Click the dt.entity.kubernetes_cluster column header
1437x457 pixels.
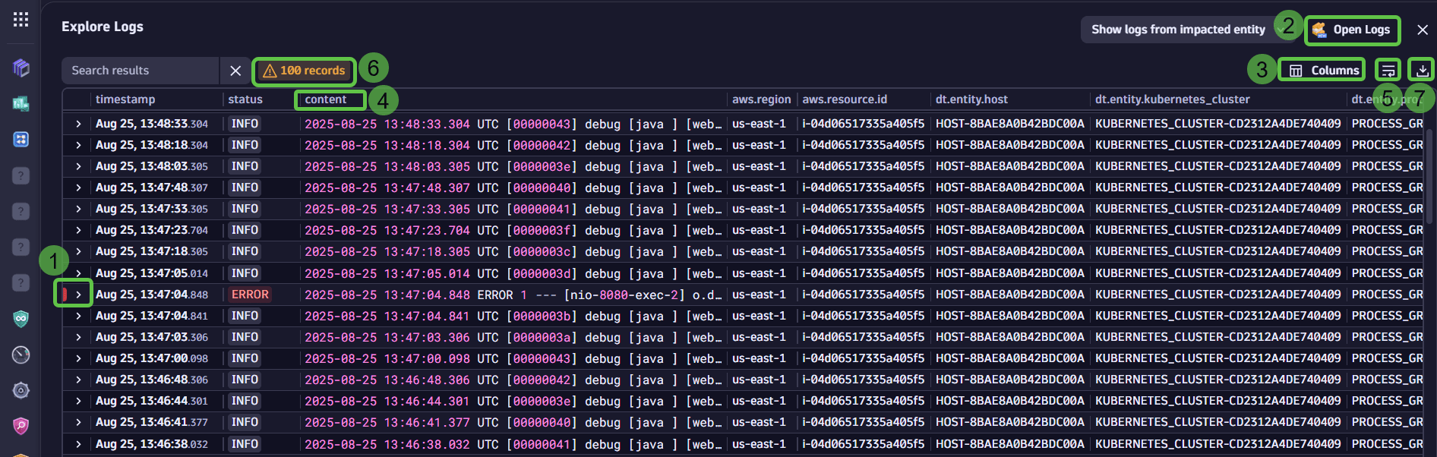[1172, 99]
